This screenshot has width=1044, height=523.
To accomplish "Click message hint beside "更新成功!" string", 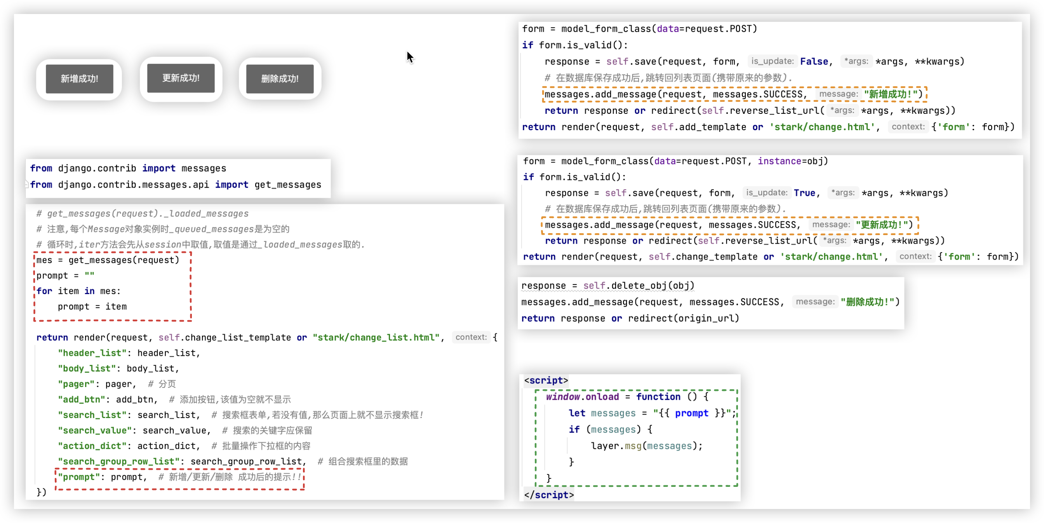I will pyautogui.click(x=831, y=225).
